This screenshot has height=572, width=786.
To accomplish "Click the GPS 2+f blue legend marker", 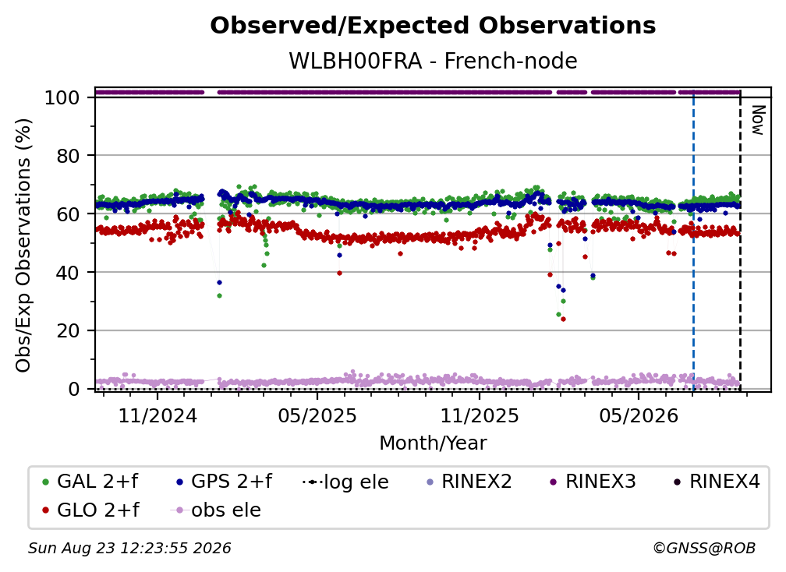I will [x=180, y=482].
